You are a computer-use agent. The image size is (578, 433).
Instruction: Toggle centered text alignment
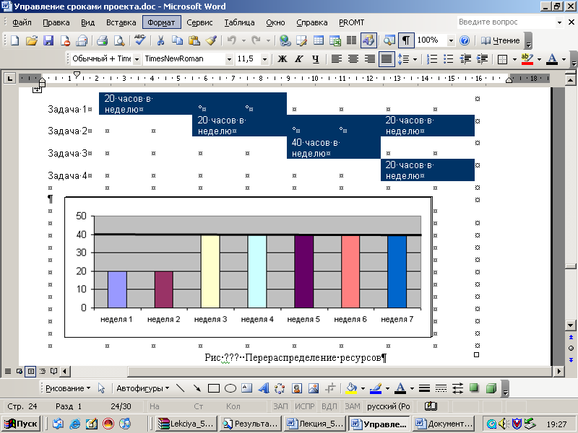(353, 59)
